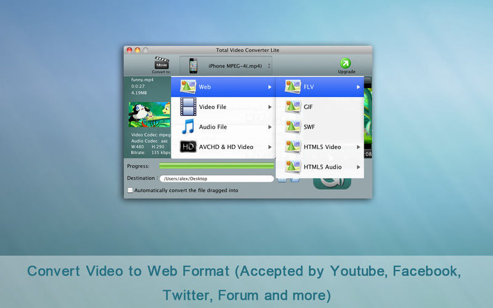
Task: Click the Audio Codec: aac text
Action: [x=149, y=141]
